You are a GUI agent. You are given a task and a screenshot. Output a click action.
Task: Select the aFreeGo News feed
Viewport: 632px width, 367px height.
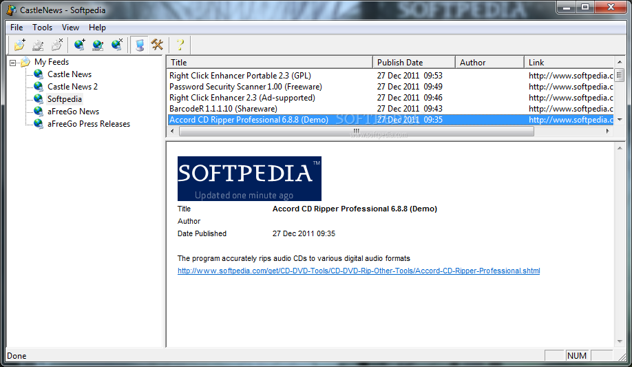pos(74,112)
